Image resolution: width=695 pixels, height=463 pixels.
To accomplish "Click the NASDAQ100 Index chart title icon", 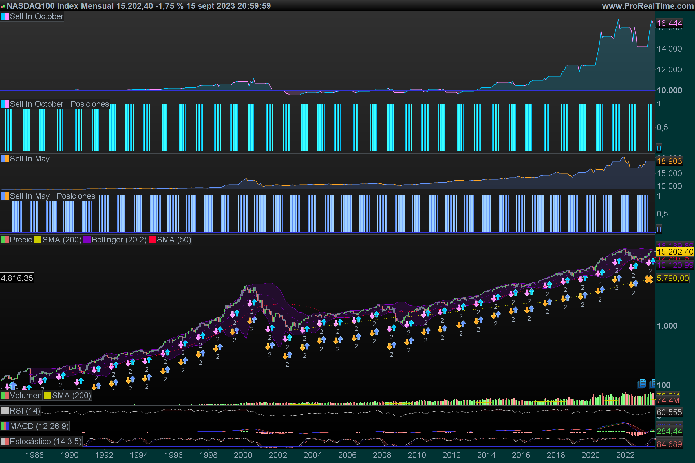I will (3, 6).
